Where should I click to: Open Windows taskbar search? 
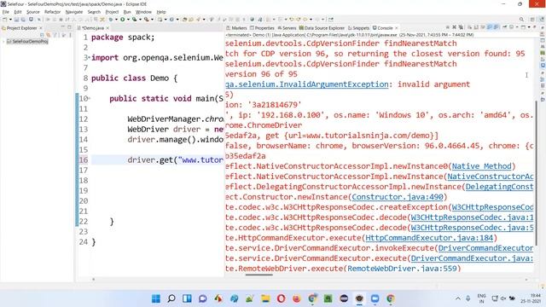coord(171,298)
